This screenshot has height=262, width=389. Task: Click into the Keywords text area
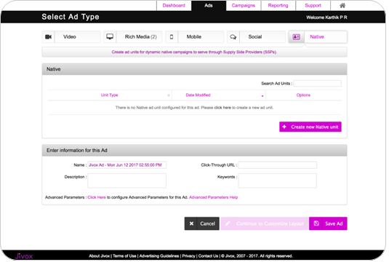(x=277, y=180)
